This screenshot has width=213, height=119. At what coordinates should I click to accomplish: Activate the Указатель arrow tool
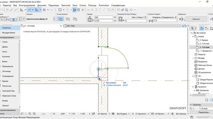click(x=10, y=28)
